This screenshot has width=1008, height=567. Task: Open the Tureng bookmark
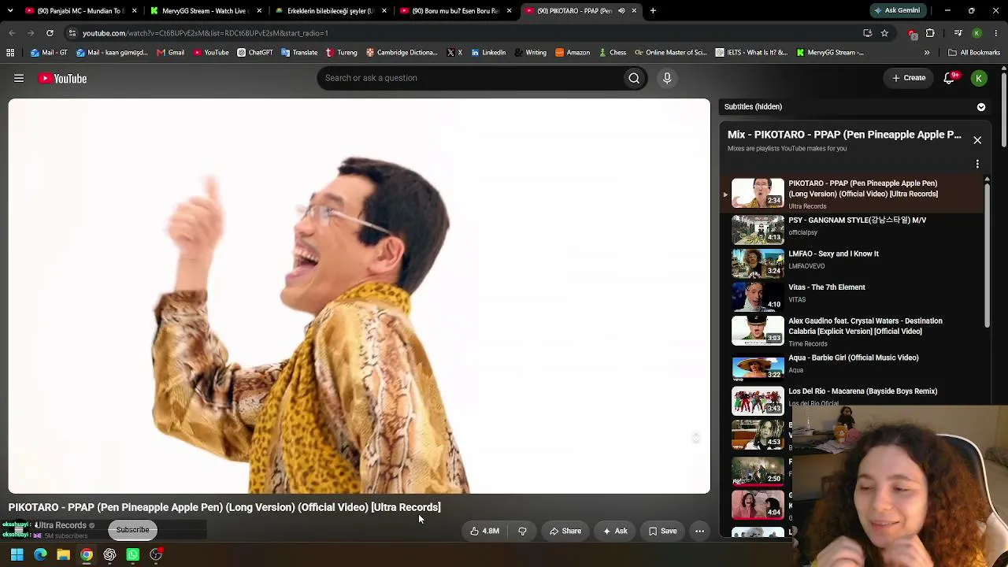pos(341,53)
